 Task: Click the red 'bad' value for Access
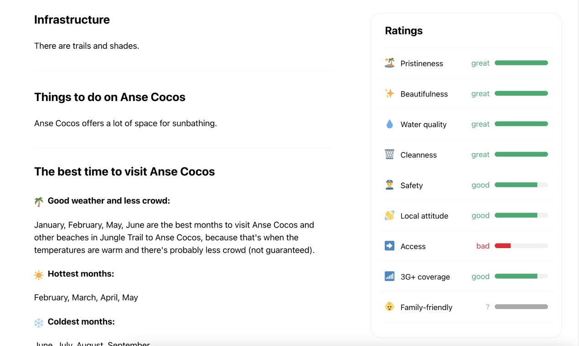point(483,246)
